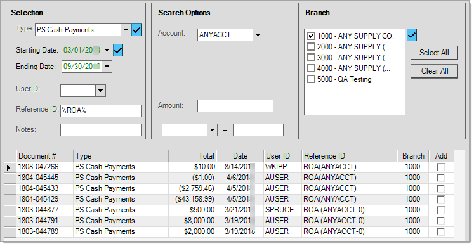Sort by the Reference ID column header
474x246 pixels.
pos(350,156)
